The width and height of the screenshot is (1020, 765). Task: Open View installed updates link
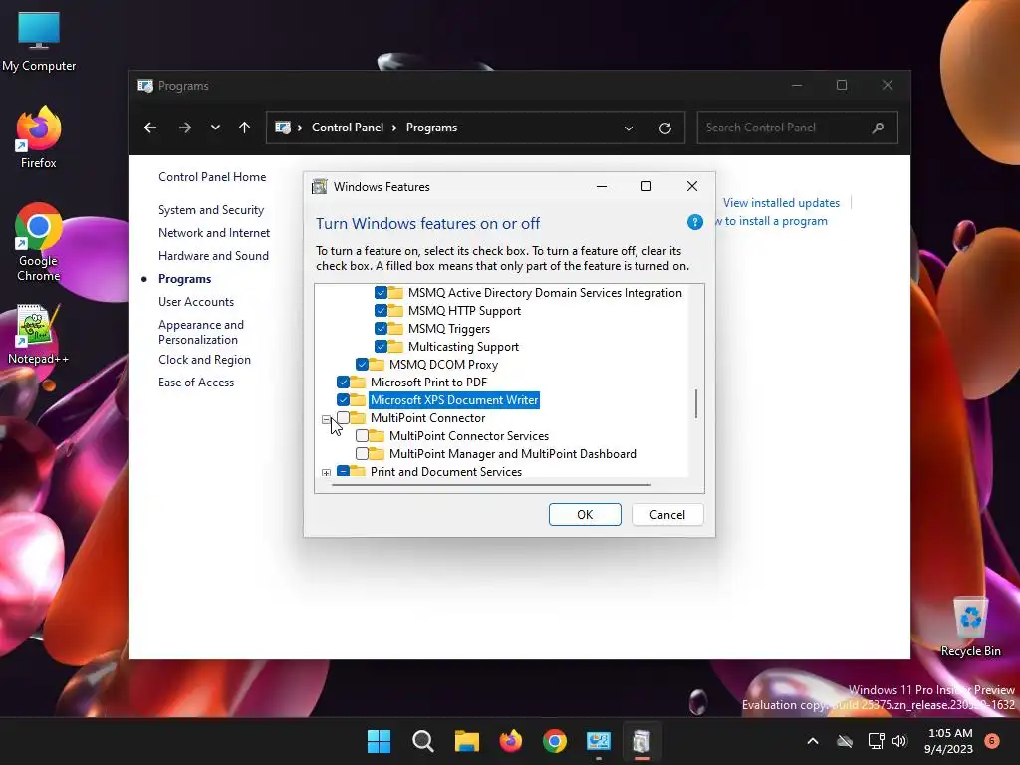(x=781, y=203)
